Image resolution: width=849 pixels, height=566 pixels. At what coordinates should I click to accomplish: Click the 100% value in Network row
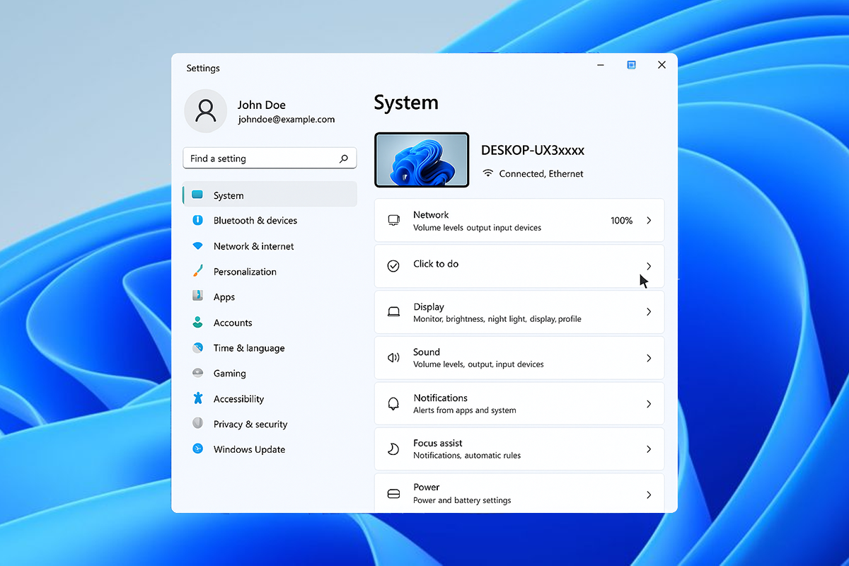pos(621,221)
